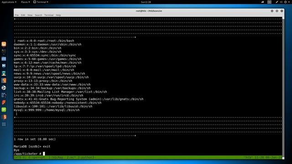Click the '1 row in set' result text

[x=35, y=139]
